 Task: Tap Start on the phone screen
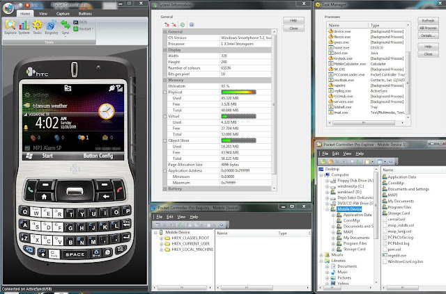[x=47, y=156]
